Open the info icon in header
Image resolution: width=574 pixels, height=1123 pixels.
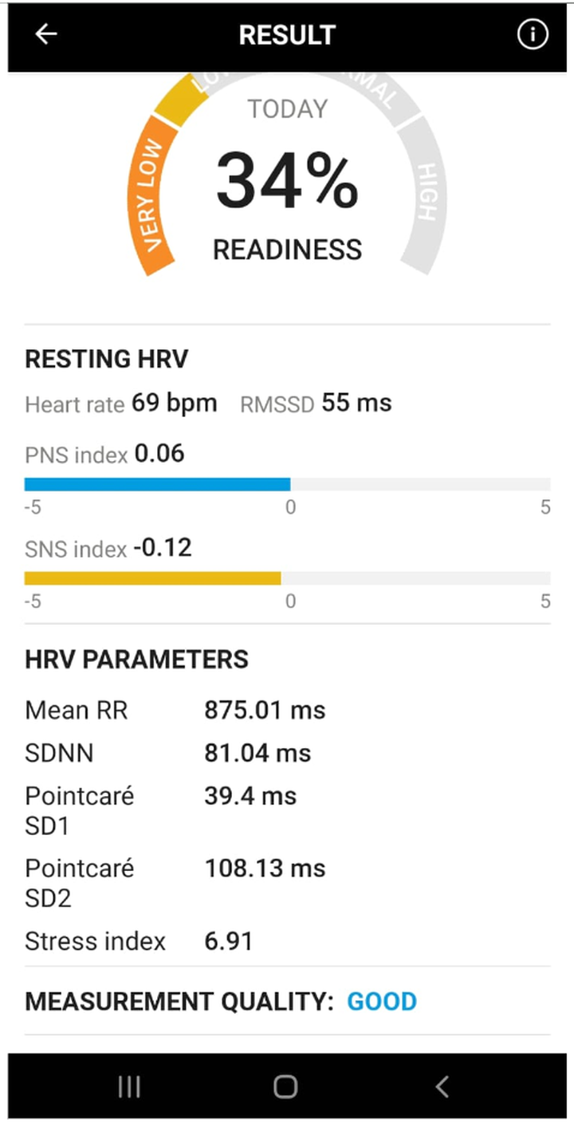pos(533,34)
